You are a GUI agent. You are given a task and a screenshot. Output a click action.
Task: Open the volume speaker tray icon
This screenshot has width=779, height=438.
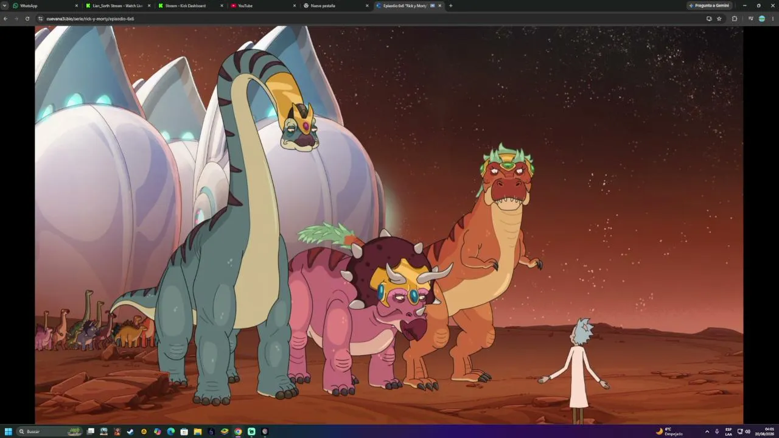747,431
